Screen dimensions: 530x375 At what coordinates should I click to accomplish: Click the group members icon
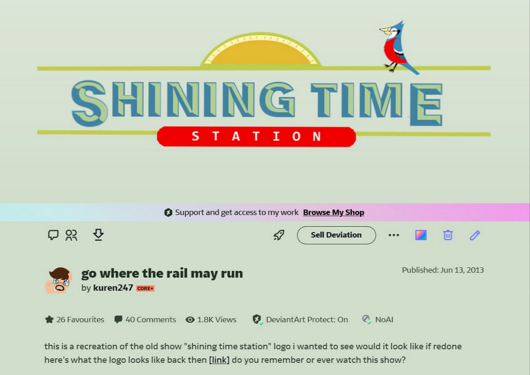[71, 235]
